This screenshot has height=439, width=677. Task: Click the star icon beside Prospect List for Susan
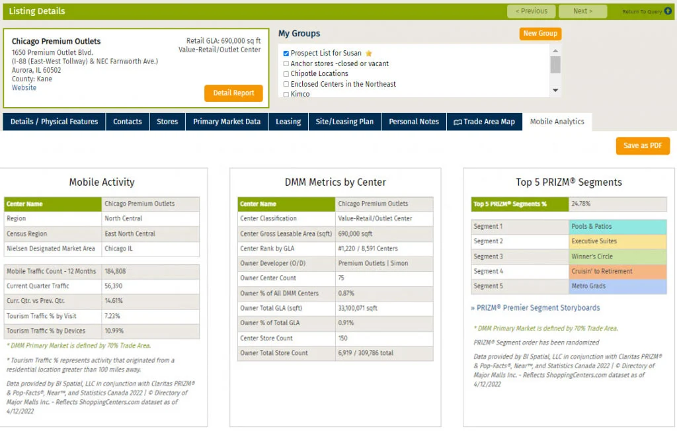pos(368,54)
